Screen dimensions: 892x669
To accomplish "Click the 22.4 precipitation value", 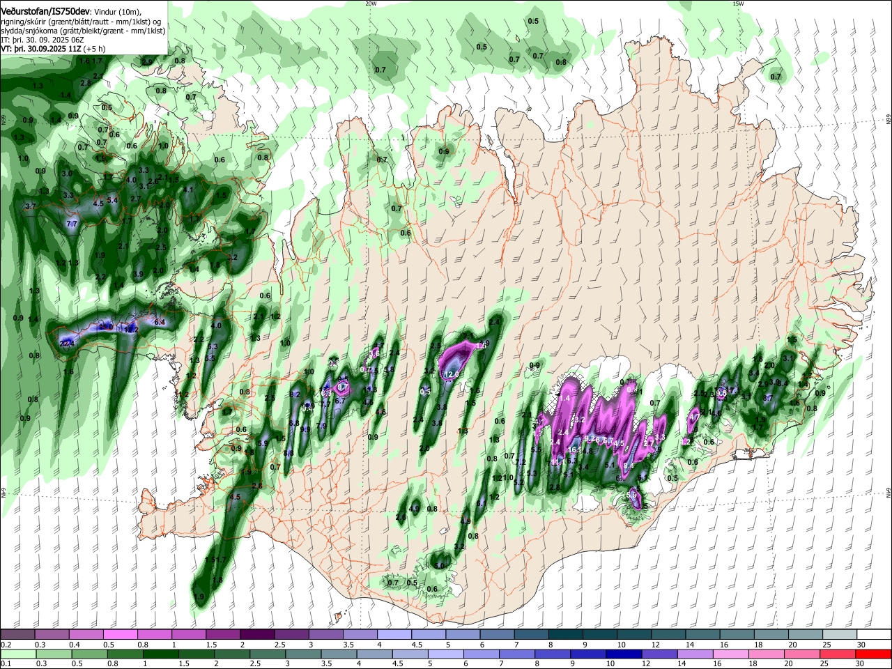I will pyautogui.click(x=67, y=344).
